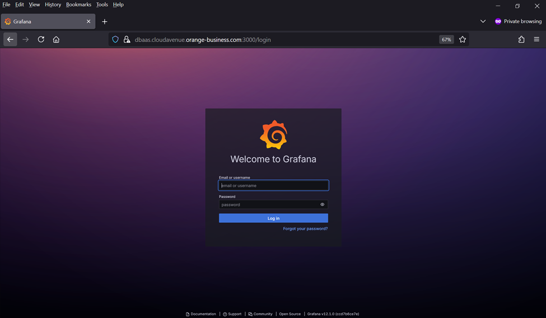Viewport: 546px width, 318px height.
Task: Open the Documentation footer link
Action: [203, 314]
